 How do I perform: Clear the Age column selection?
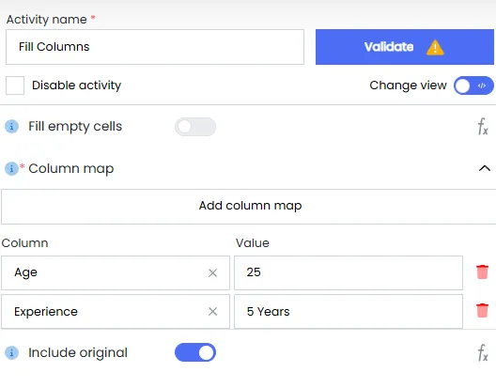212,272
